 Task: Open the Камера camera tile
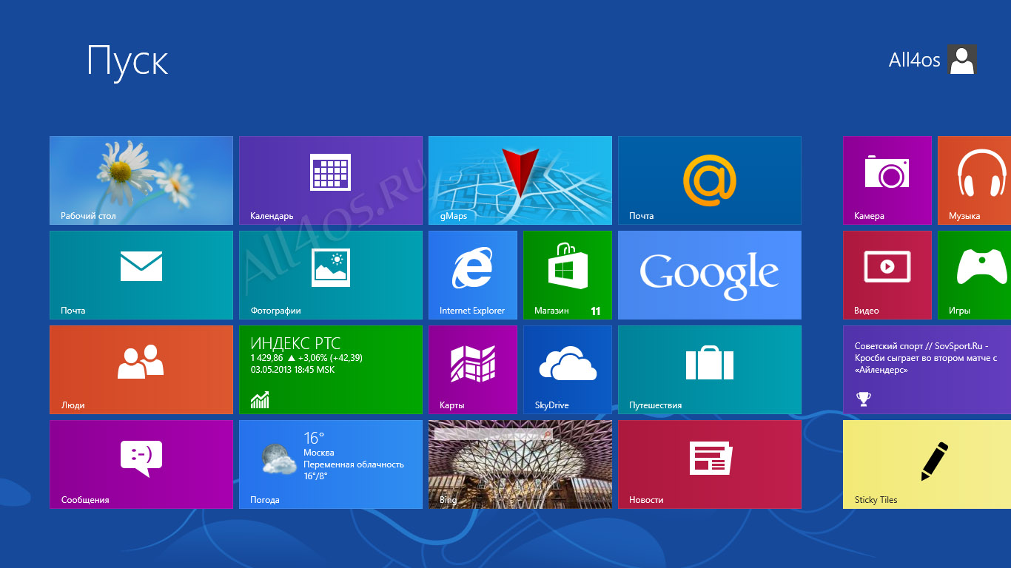click(887, 180)
